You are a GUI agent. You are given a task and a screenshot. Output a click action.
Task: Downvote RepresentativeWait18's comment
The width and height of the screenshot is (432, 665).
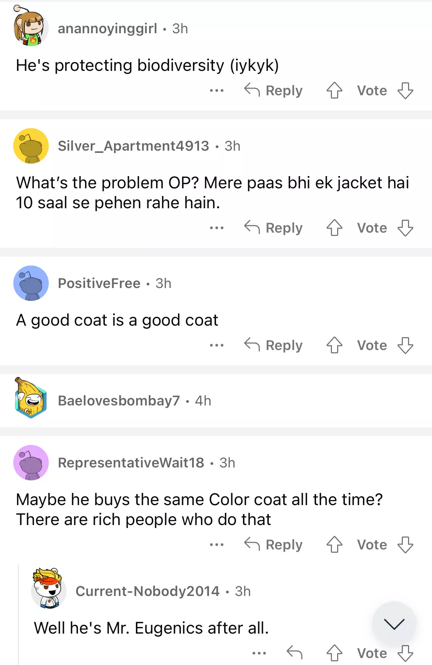(405, 545)
